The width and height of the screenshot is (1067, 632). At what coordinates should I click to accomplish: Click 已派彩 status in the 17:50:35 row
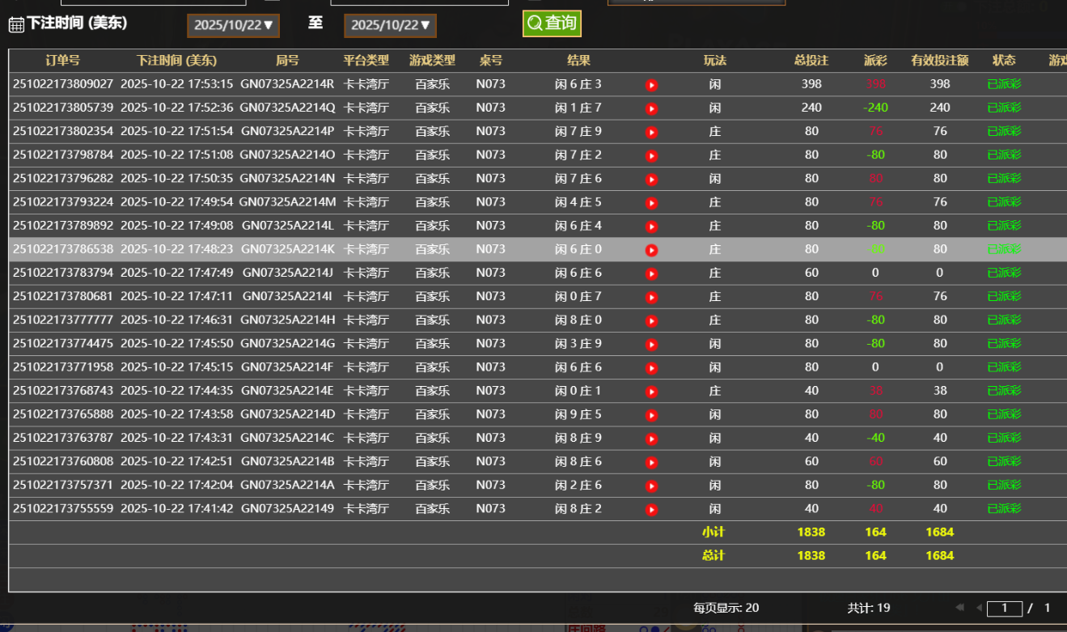coord(1004,179)
